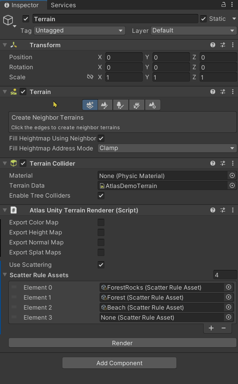
Task: Click the Render button
Action: point(122,343)
